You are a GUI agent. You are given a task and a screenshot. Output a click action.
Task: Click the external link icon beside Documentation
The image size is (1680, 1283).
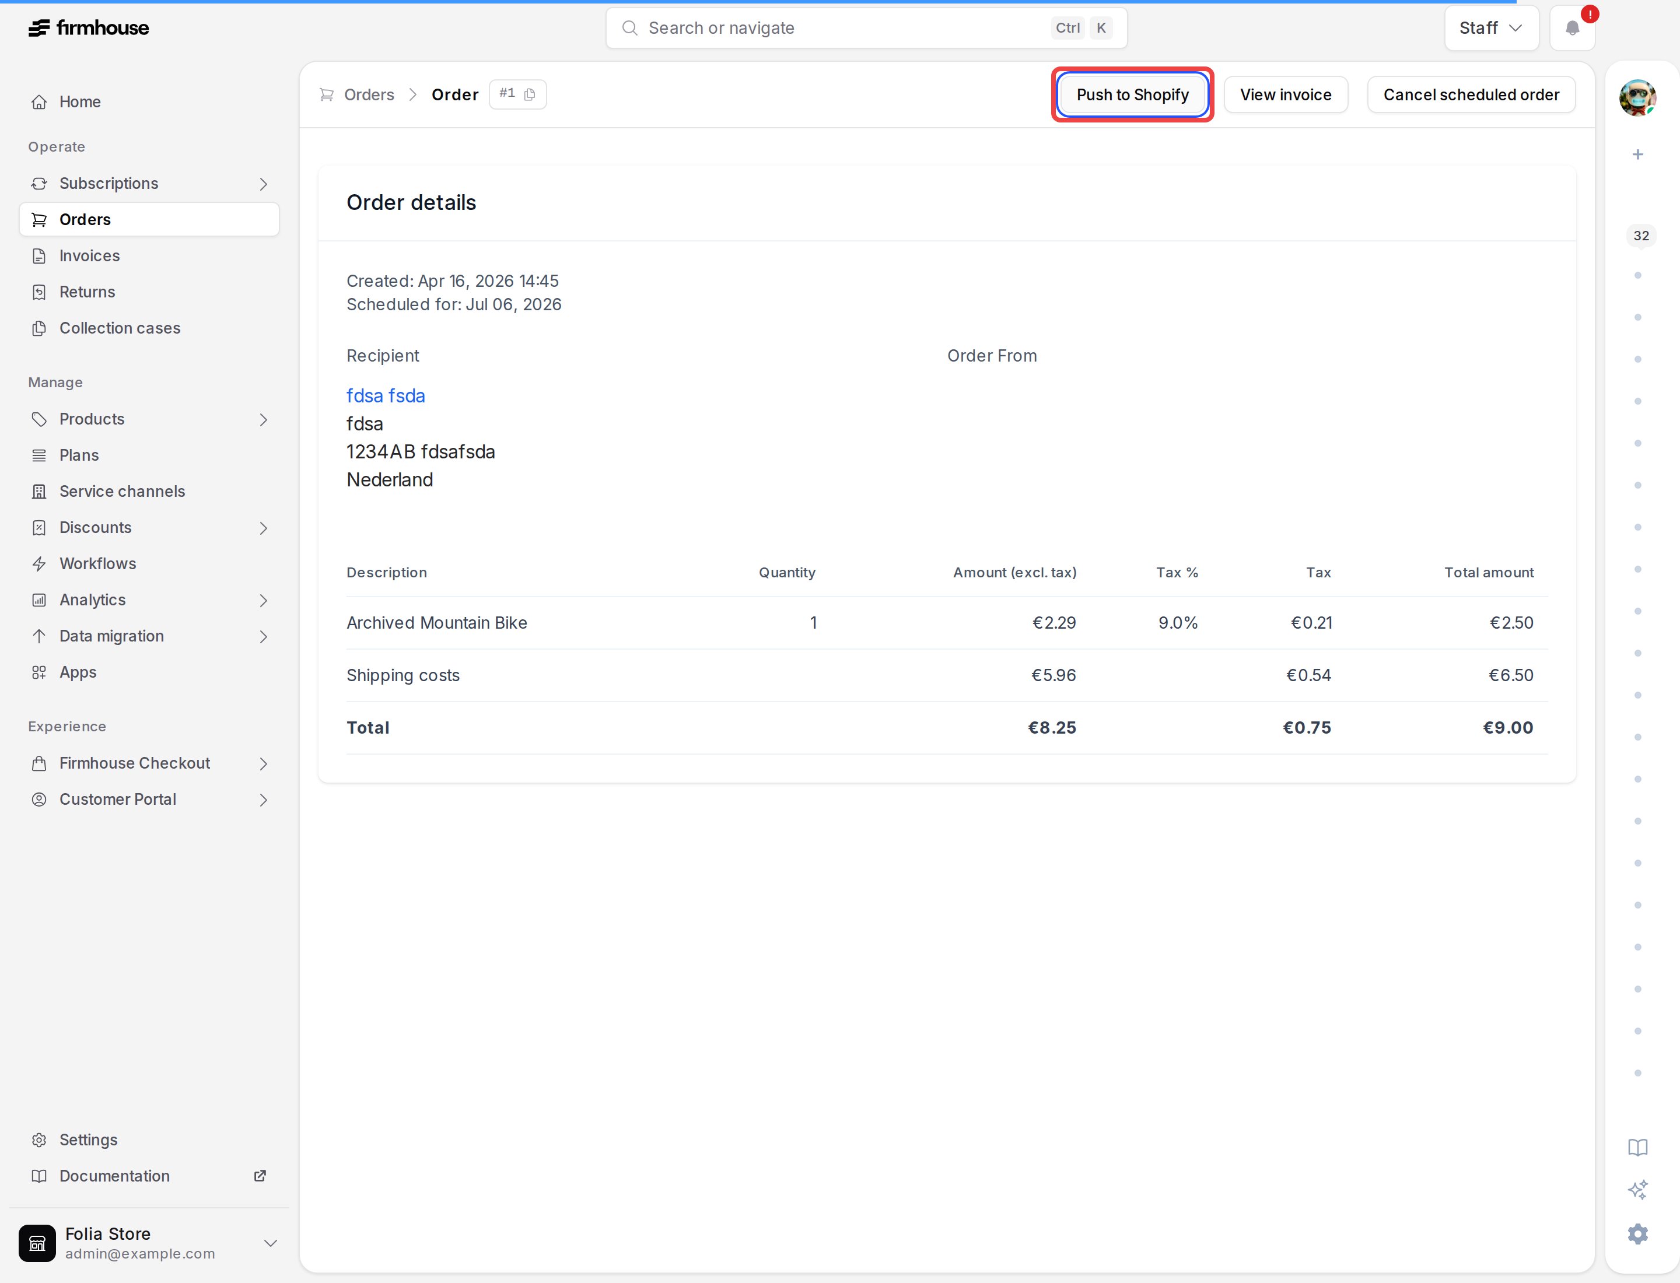(260, 1175)
